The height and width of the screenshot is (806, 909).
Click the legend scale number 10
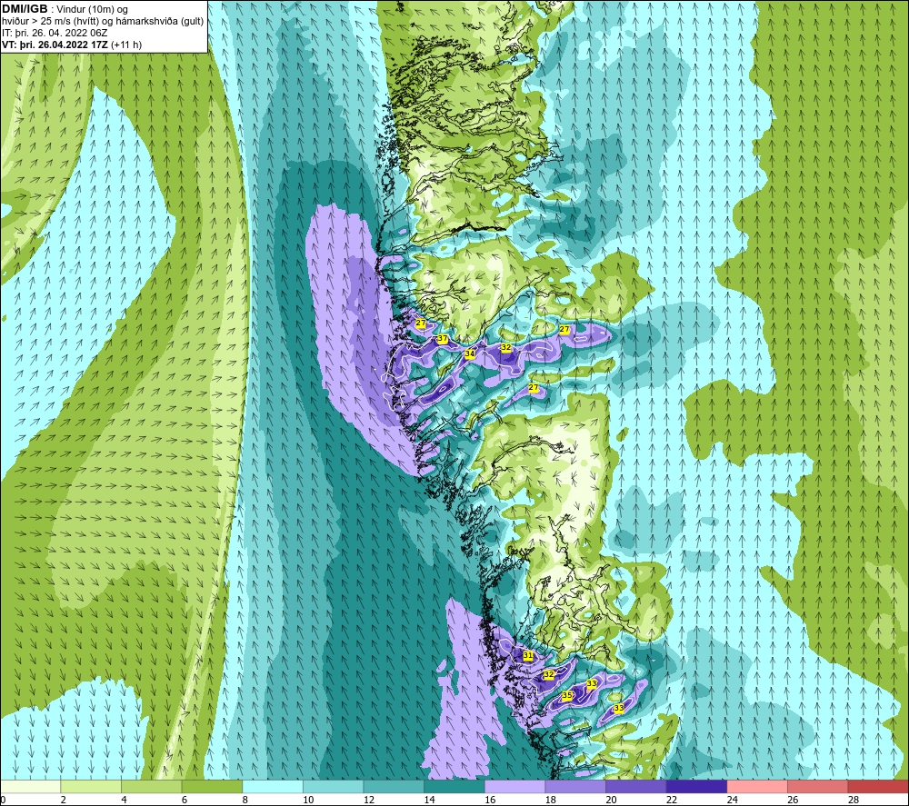pyautogui.click(x=308, y=800)
